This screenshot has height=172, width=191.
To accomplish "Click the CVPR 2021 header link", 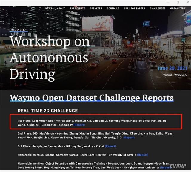I will pos(19,30).
